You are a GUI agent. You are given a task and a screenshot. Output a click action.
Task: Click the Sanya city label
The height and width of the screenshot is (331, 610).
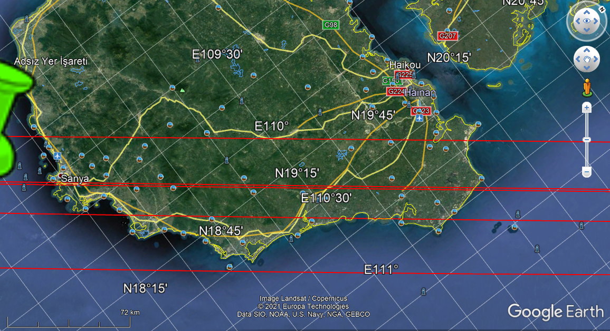click(75, 179)
